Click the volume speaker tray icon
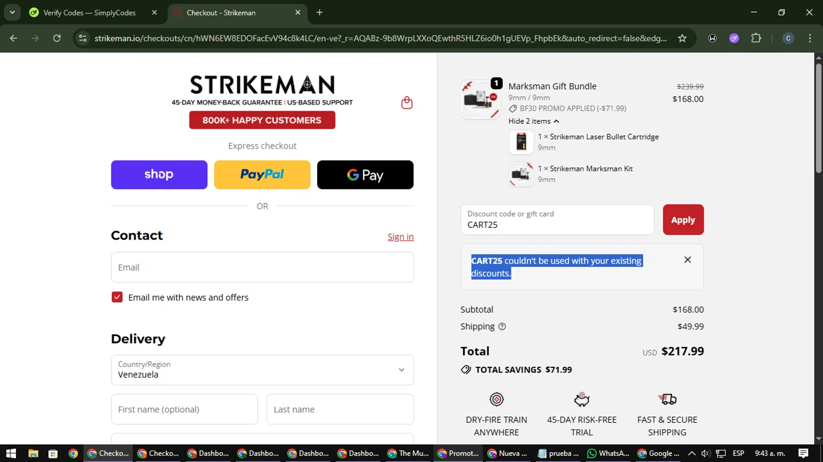 (x=706, y=453)
